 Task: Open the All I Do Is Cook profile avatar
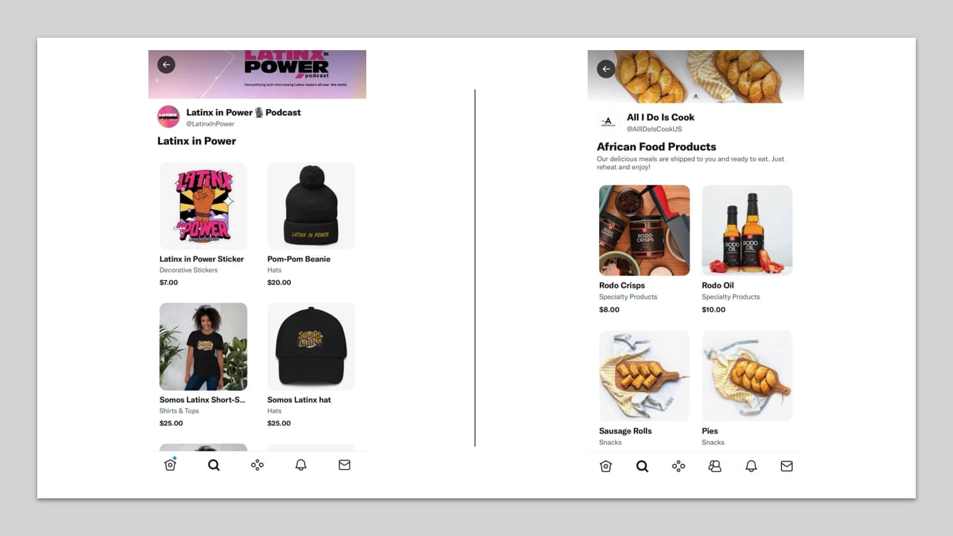608,122
